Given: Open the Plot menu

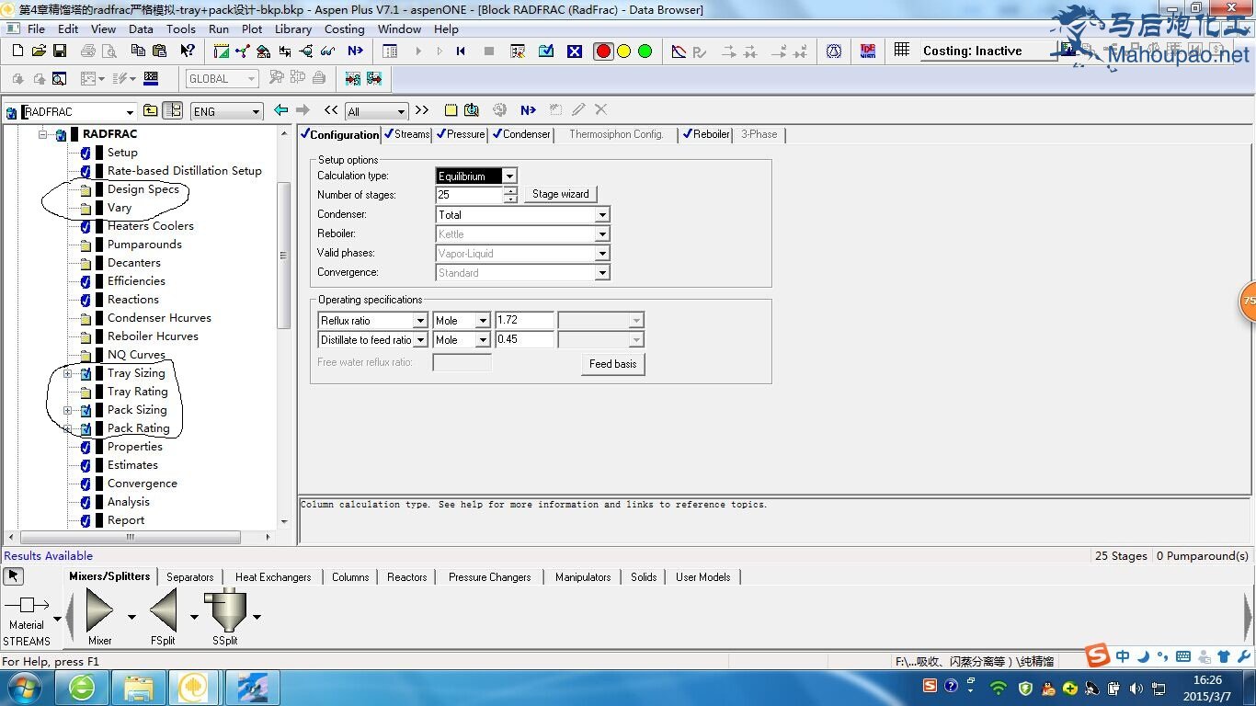Looking at the screenshot, I should pyautogui.click(x=252, y=28).
